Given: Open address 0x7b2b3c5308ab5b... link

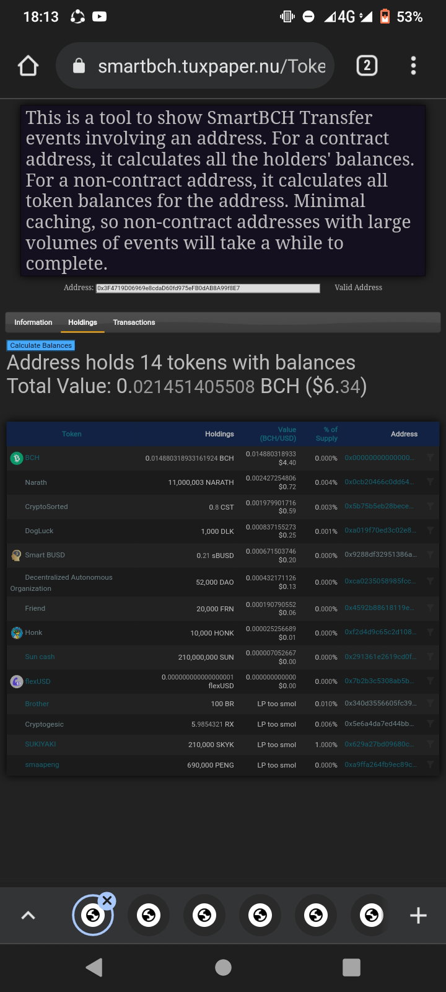Looking at the screenshot, I should point(380,681).
